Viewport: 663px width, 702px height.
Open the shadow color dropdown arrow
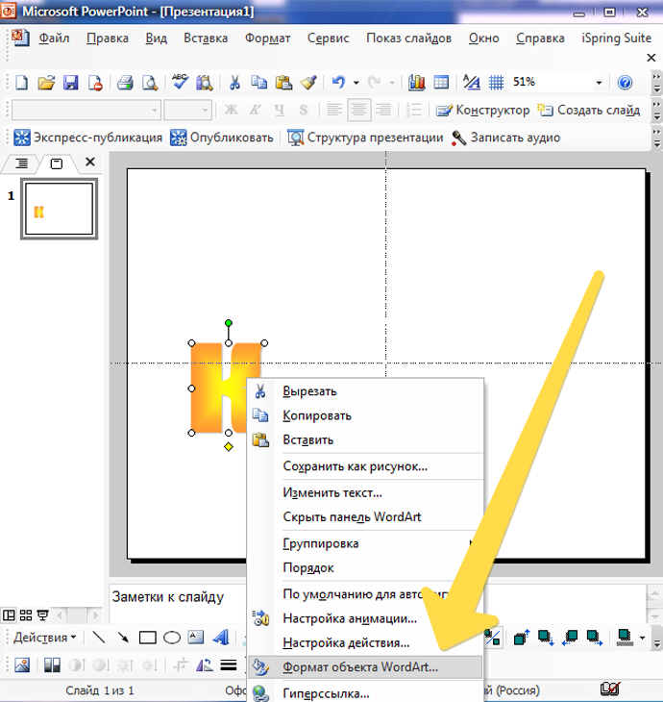(643, 638)
